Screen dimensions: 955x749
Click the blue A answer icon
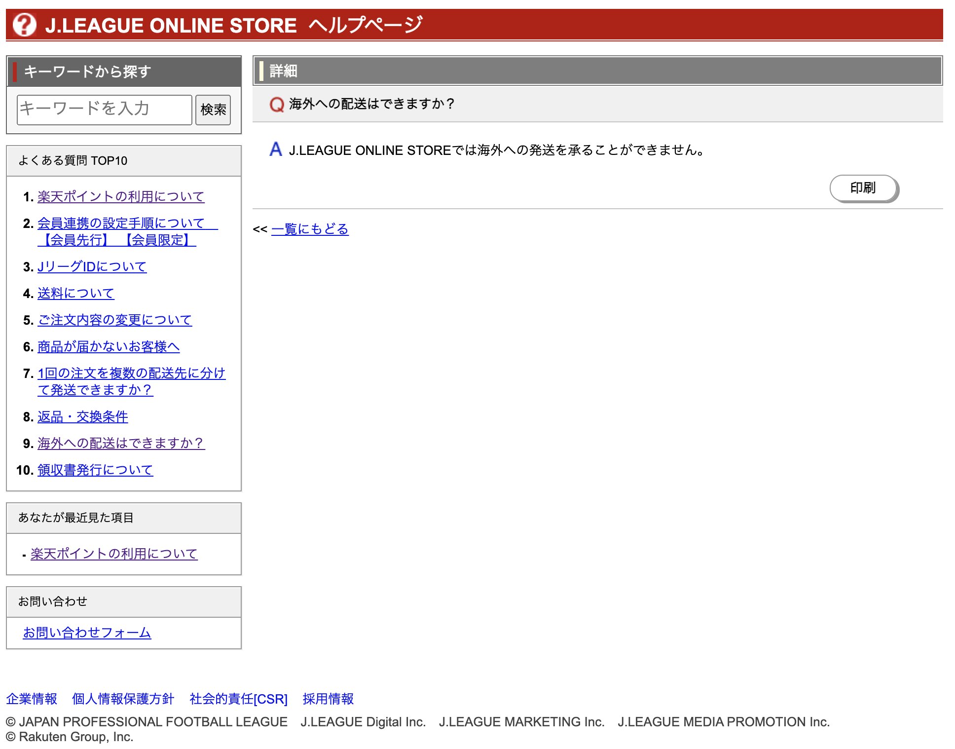(x=276, y=149)
